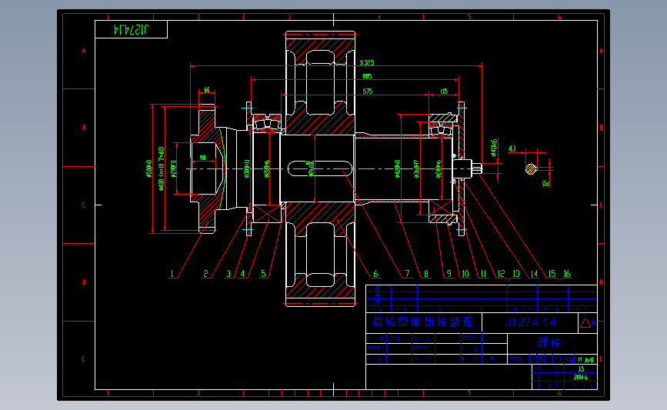Select the 43 dimension near section detail
Image resolution: width=667 pixels, height=410 pixels.
(512, 148)
